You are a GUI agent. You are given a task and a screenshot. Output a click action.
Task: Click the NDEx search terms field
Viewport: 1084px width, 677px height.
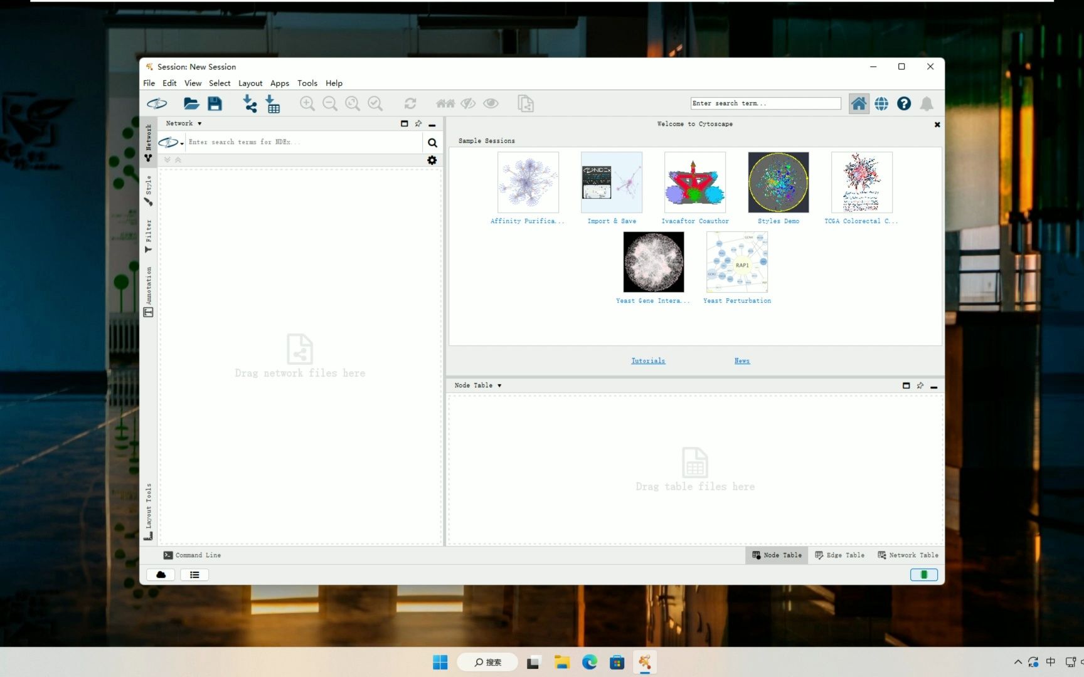click(304, 142)
